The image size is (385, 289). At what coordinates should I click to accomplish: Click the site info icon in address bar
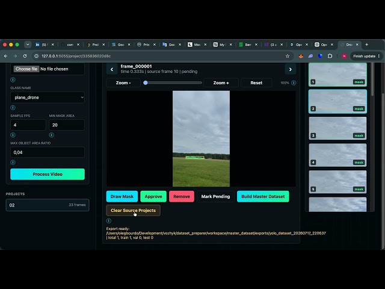(36, 56)
